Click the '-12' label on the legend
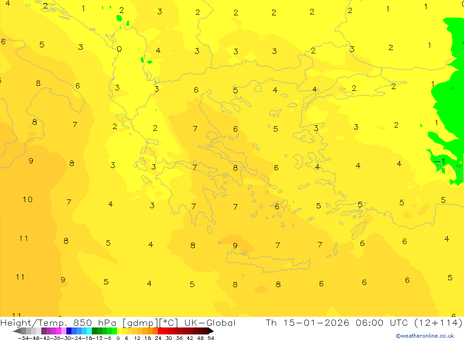The width and height of the screenshot is (464, 340). [97, 338]
